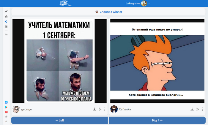Open the trending chart sidebar icon

click(6, 11)
